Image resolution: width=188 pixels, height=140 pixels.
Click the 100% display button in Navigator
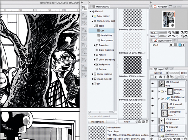177,32
